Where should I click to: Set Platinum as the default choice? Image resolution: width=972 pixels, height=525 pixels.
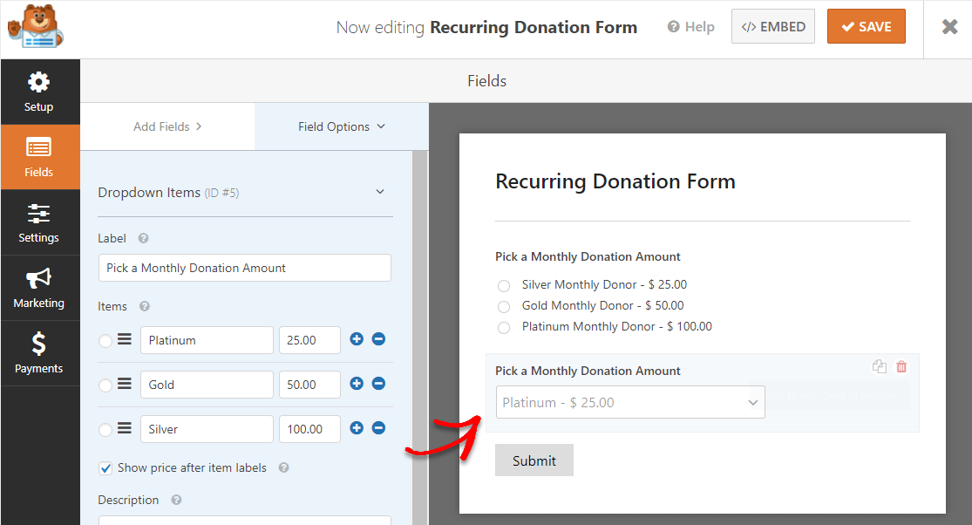tap(105, 341)
